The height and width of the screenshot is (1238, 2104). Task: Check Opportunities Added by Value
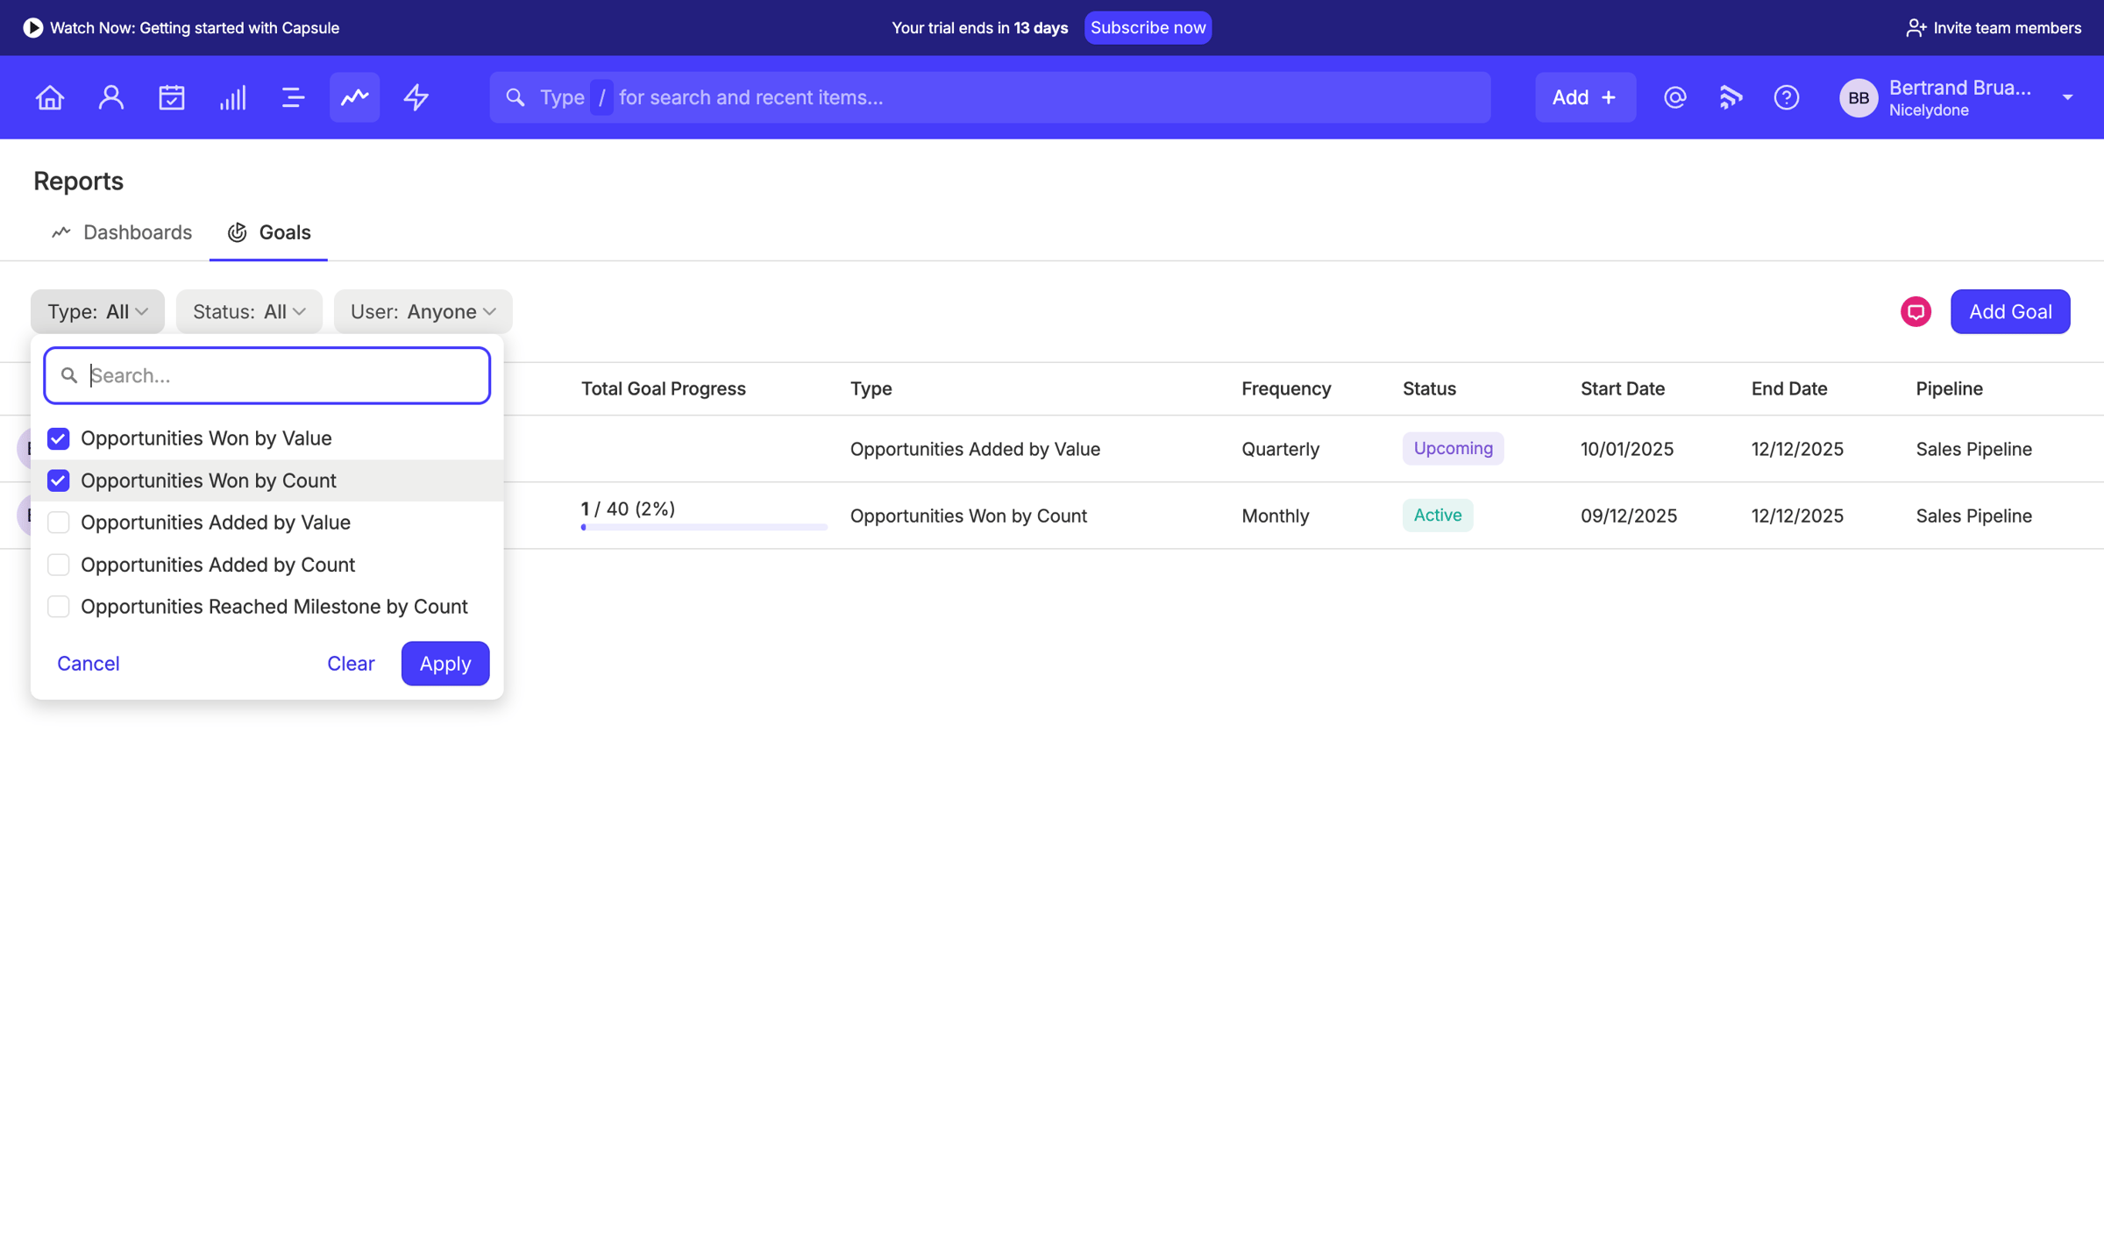tap(58, 523)
